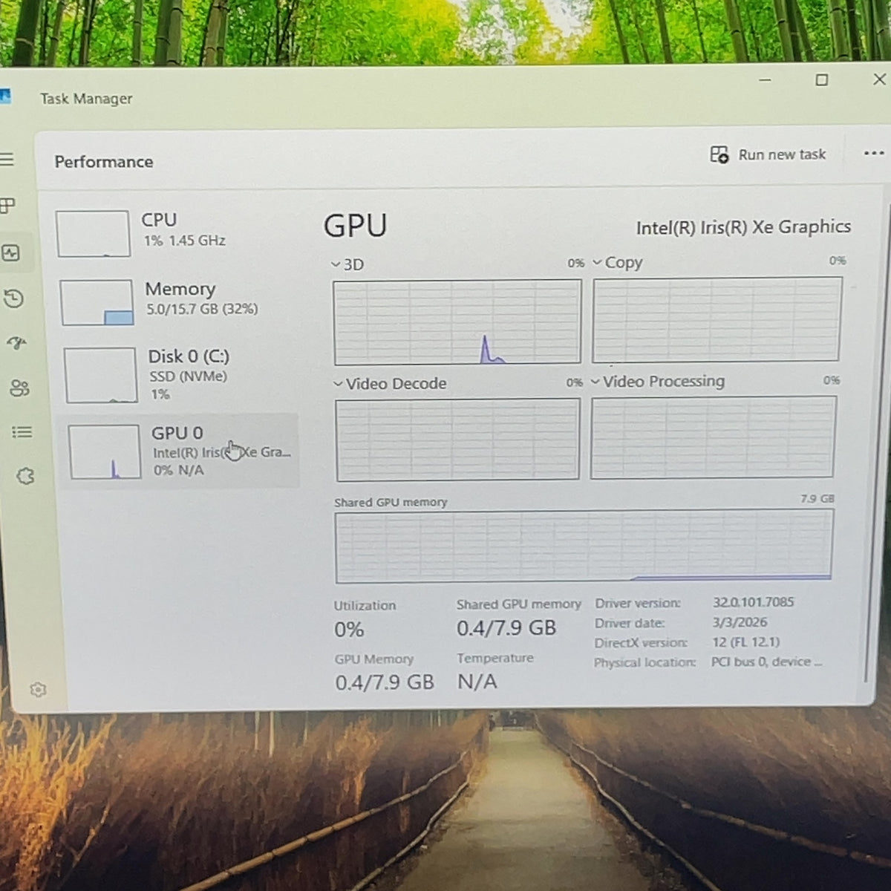Close the Task Manager window
The width and height of the screenshot is (891, 891).
879,79
